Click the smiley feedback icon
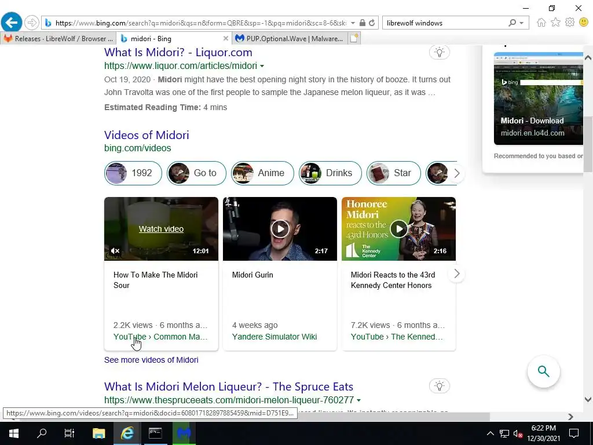 [x=584, y=23]
